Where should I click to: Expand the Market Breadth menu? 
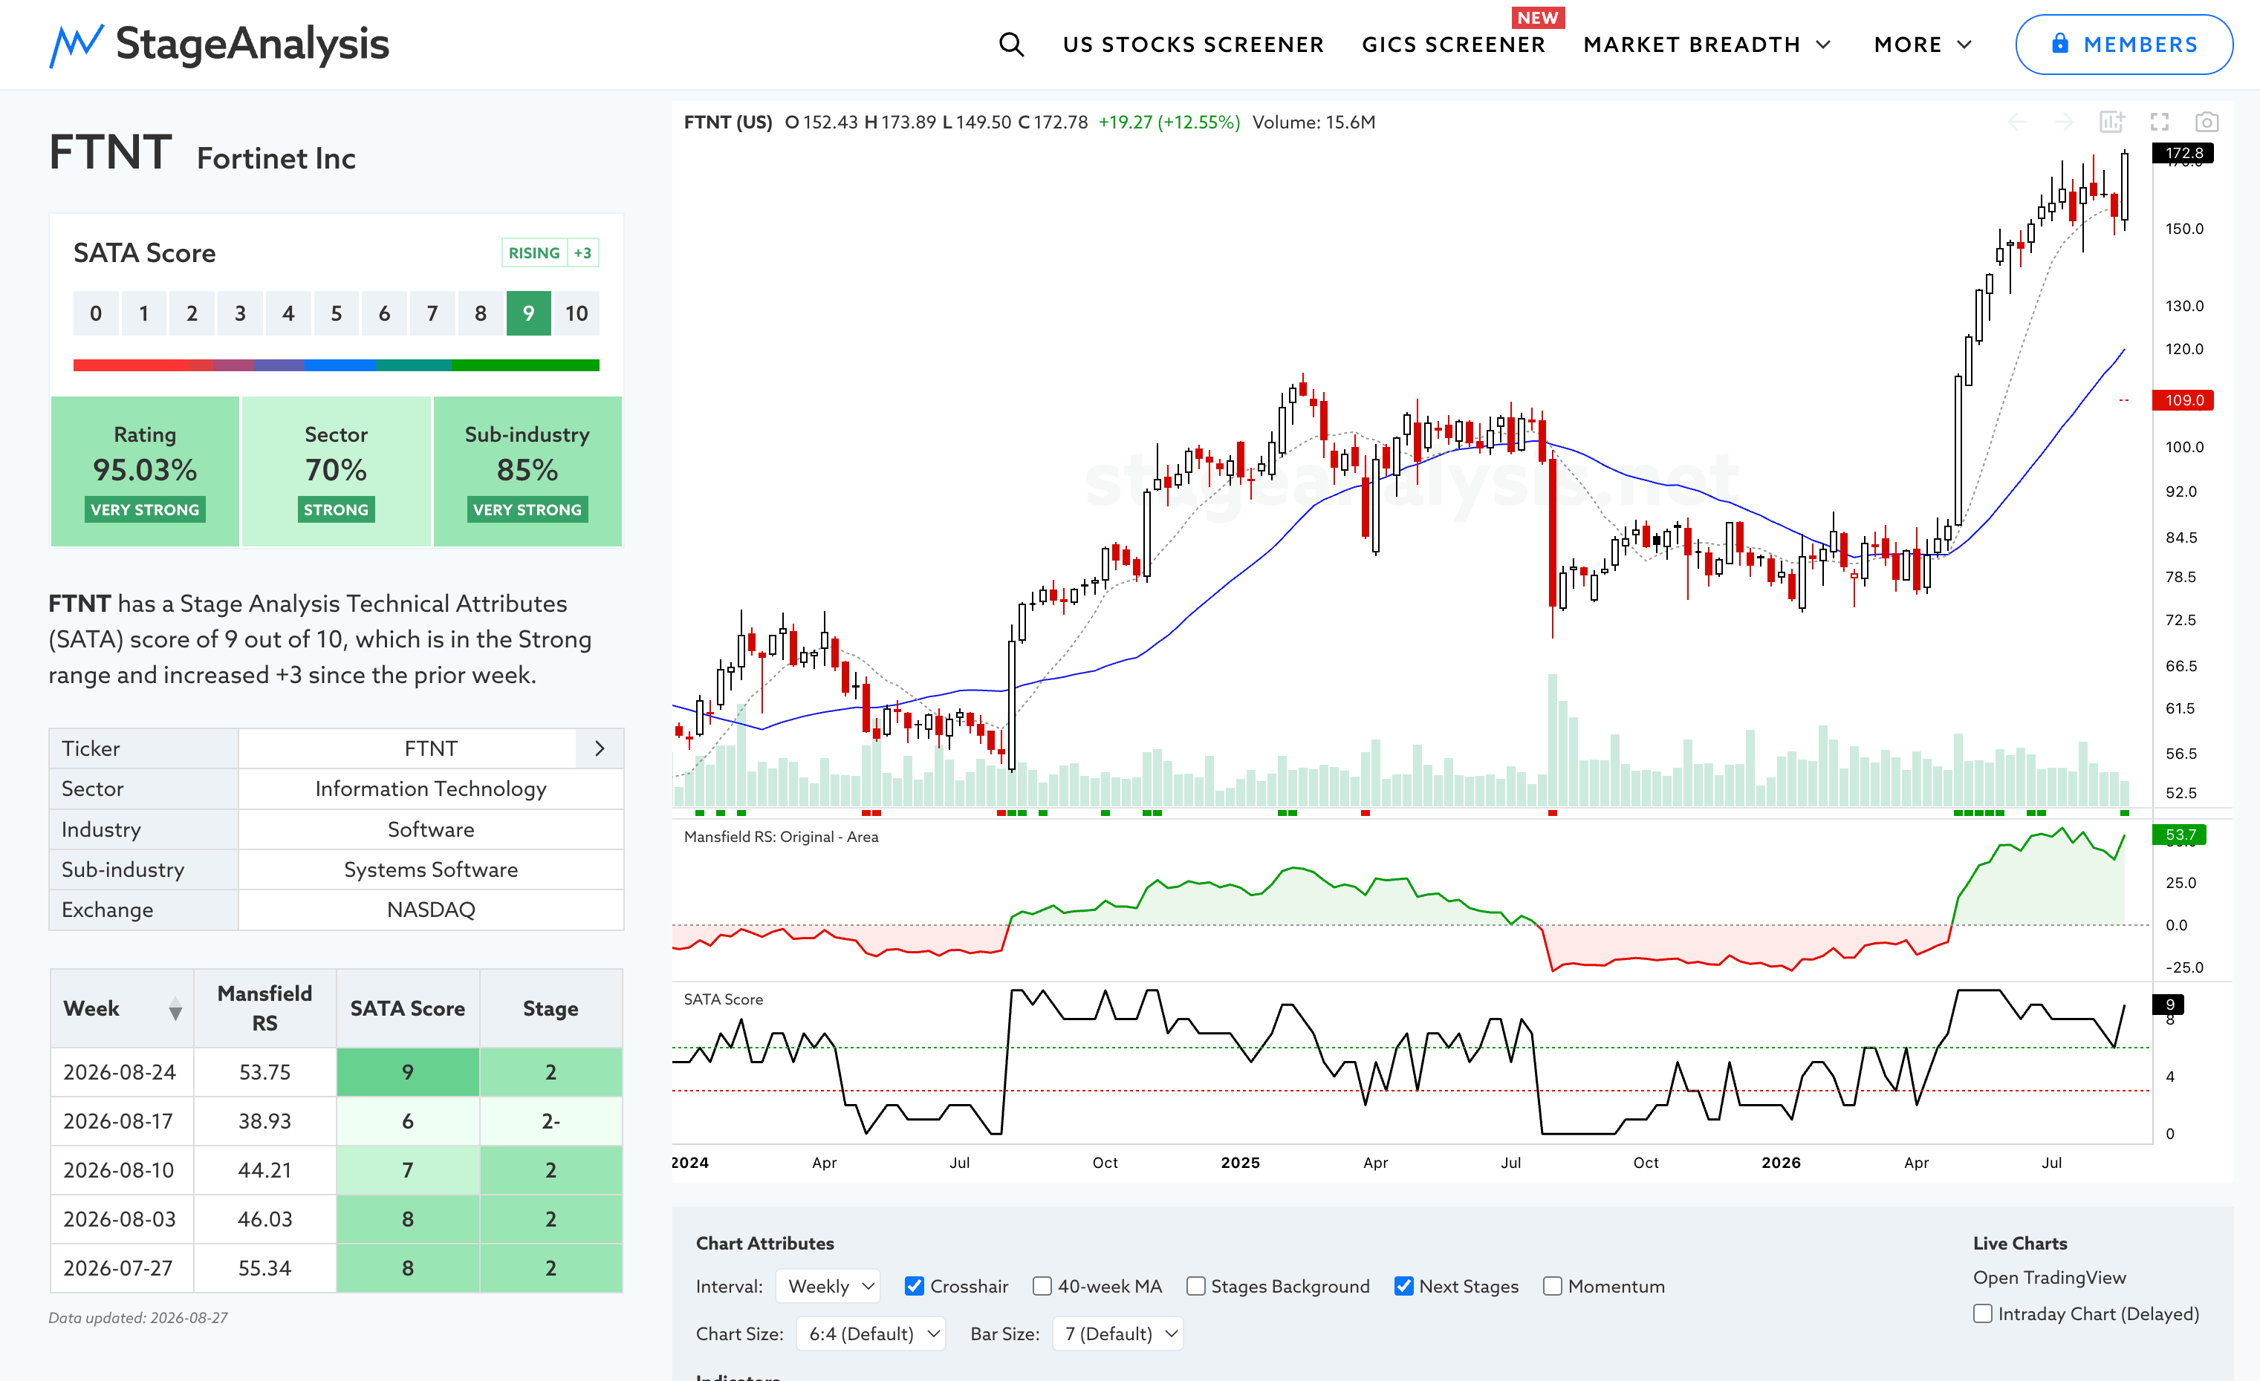(1707, 44)
